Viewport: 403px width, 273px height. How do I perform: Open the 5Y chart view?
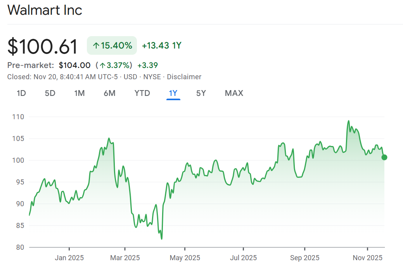click(x=201, y=93)
